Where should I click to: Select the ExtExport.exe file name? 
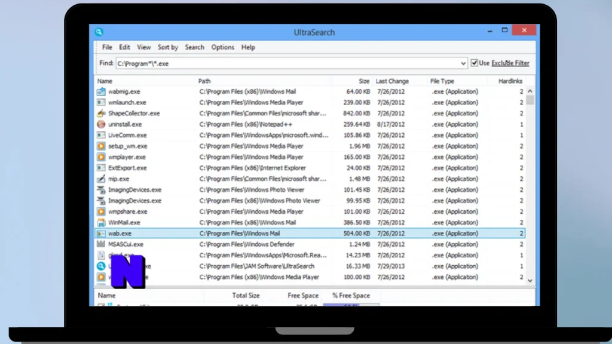click(127, 168)
